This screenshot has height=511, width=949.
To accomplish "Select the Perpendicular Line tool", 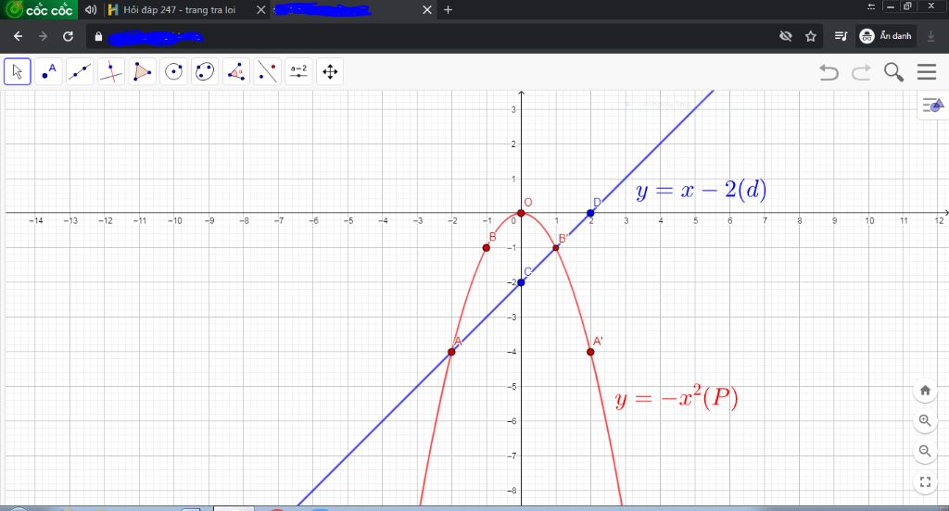I will pyautogui.click(x=111, y=72).
